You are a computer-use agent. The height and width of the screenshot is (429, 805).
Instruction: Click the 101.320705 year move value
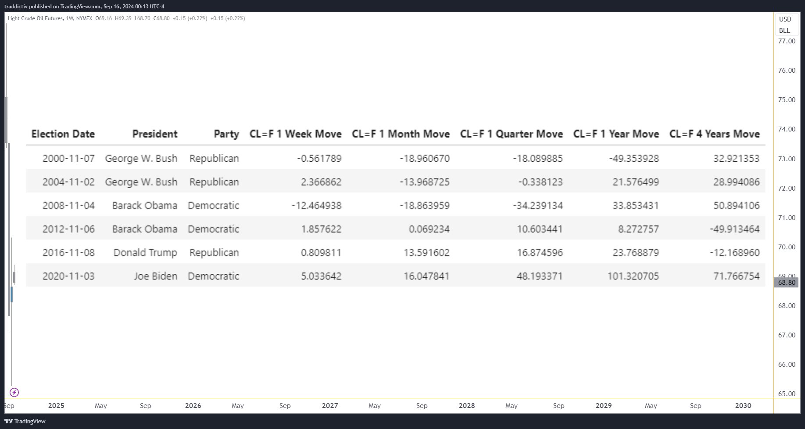coord(633,276)
